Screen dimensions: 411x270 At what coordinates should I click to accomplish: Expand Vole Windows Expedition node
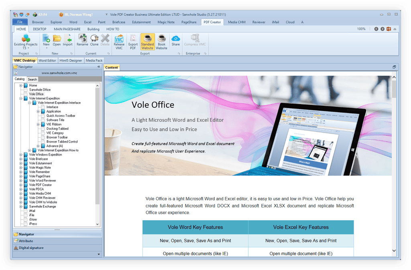click(x=21, y=155)
